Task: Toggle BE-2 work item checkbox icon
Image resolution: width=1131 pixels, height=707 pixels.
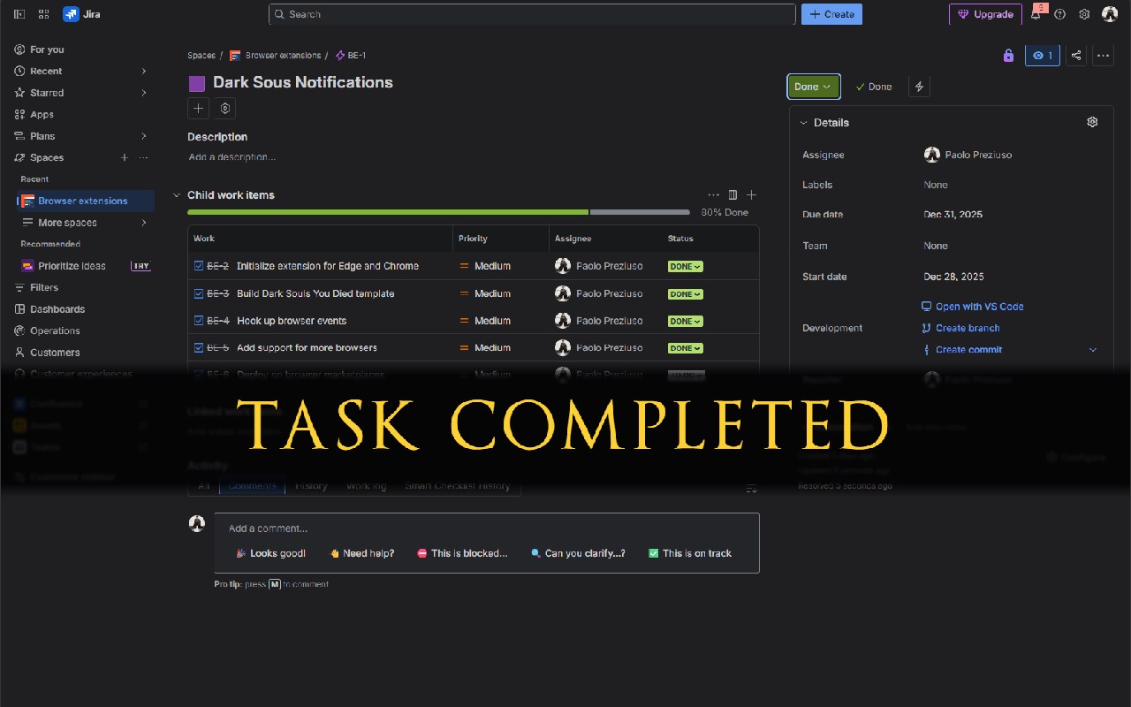Action: pyautogui.click(x=199, y=266)
